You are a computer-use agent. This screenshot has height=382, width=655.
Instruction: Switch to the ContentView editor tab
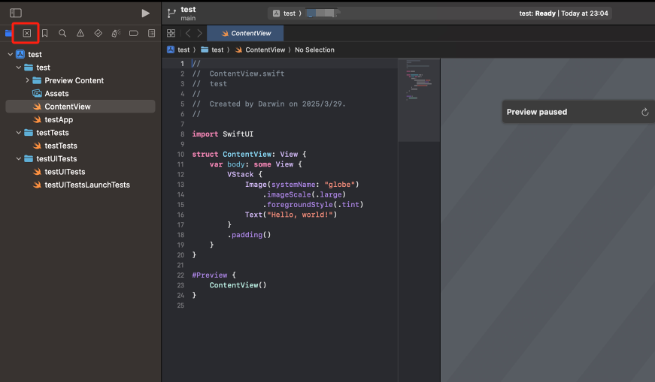click(x=245, y=33)
